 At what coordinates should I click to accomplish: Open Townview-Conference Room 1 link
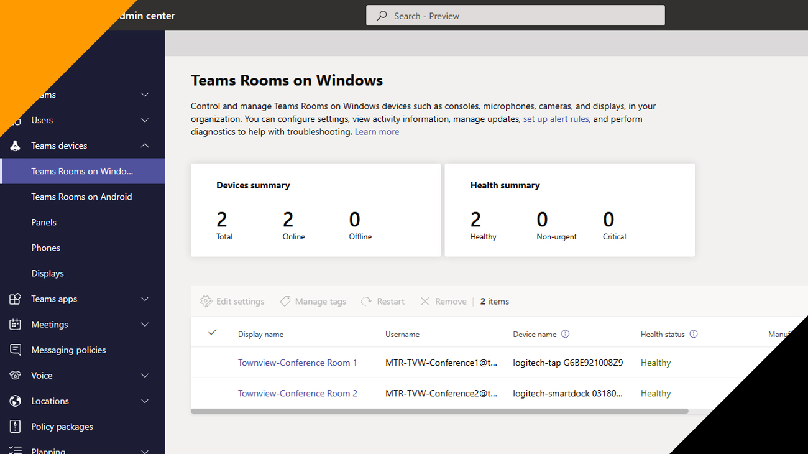pos(298,363)
